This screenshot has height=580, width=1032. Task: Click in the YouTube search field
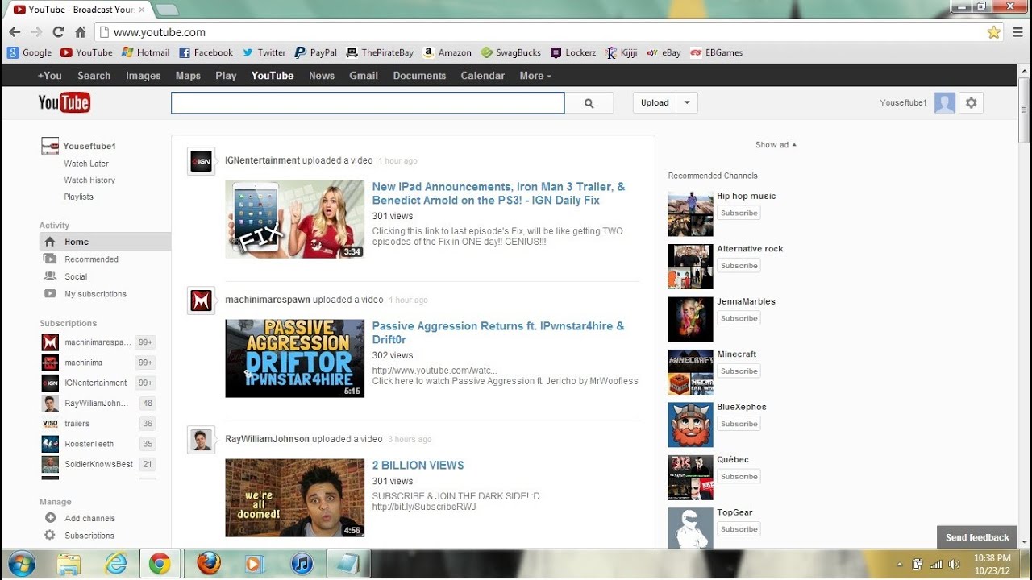[x=368, y=103]
